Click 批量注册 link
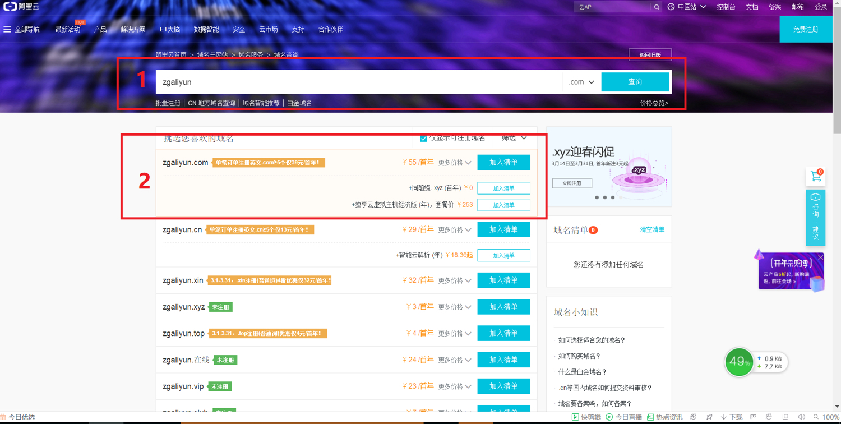Image resolution: width=841 pixels, height=424 pixels. pyautogui.click(x=168, y=103)
